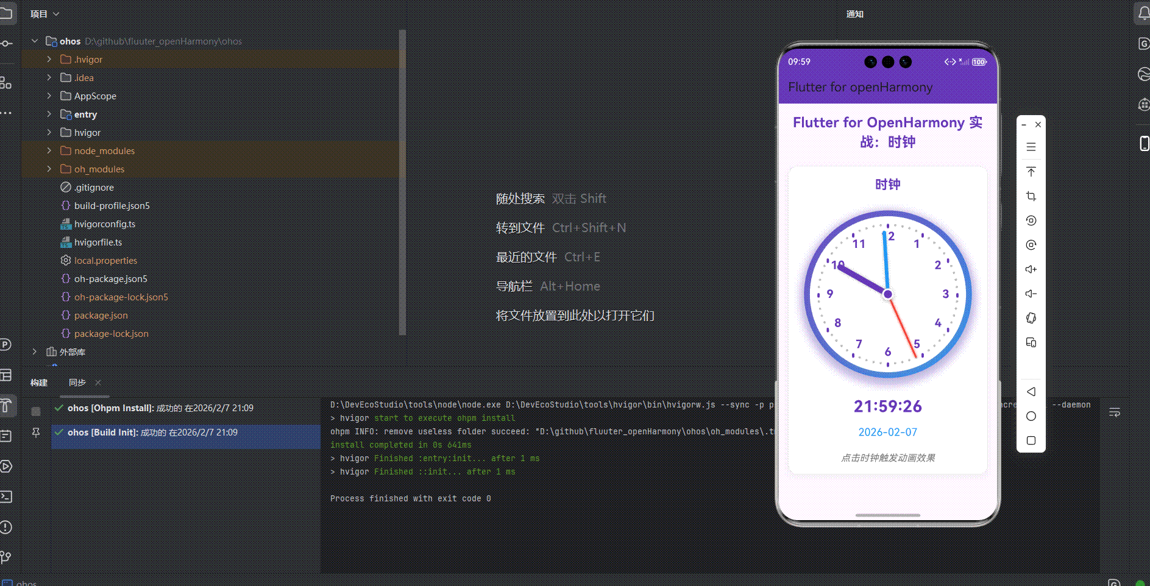Select the ohos [Build Init] build entry
1150x586 pixels.
point(186,432)
